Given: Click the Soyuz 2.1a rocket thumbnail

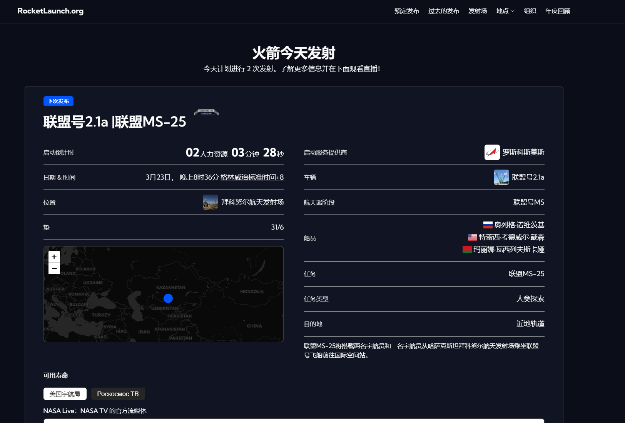Looking at the screenshot, I should [x=501, y=177].
